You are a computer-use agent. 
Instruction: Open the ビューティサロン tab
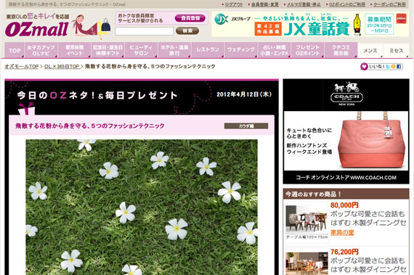pos(141,50)
